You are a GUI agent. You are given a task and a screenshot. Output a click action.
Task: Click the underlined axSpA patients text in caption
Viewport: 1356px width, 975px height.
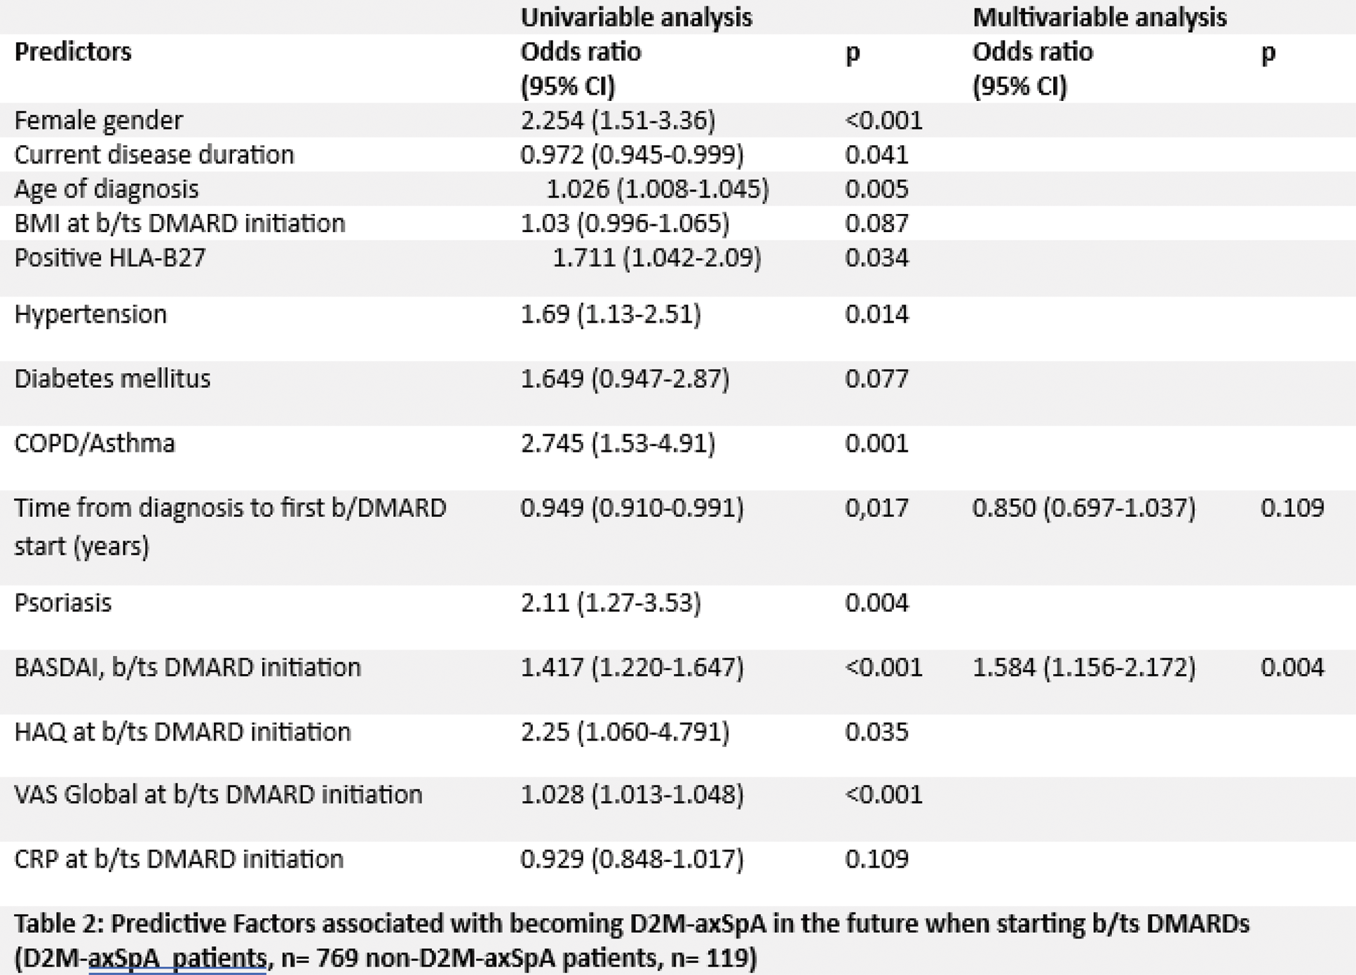click(177, 958)
